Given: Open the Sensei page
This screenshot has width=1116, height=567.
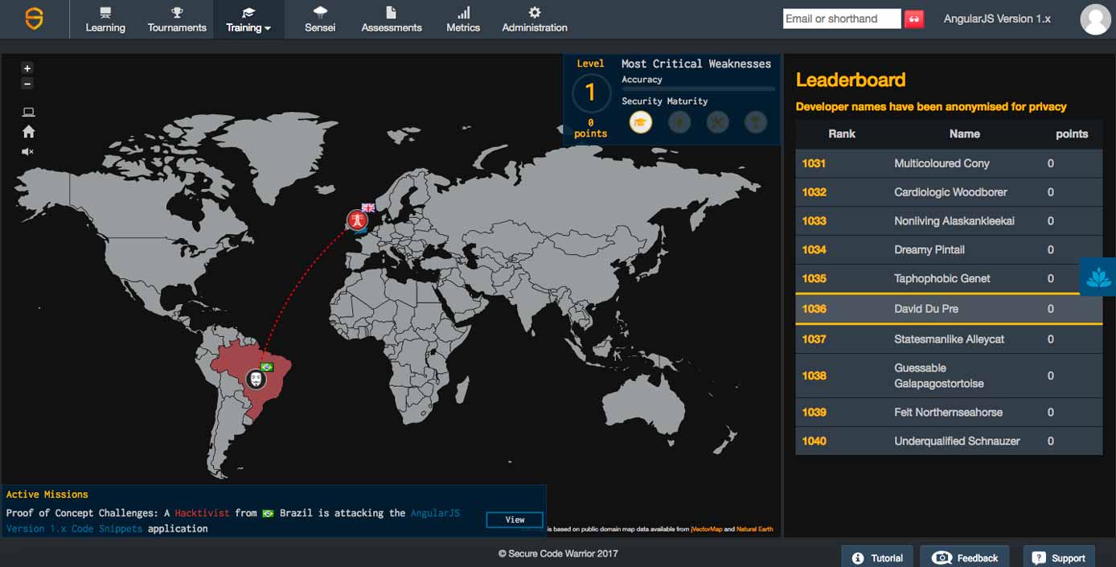Looking at the screenshot, I should tap(320, 19).
